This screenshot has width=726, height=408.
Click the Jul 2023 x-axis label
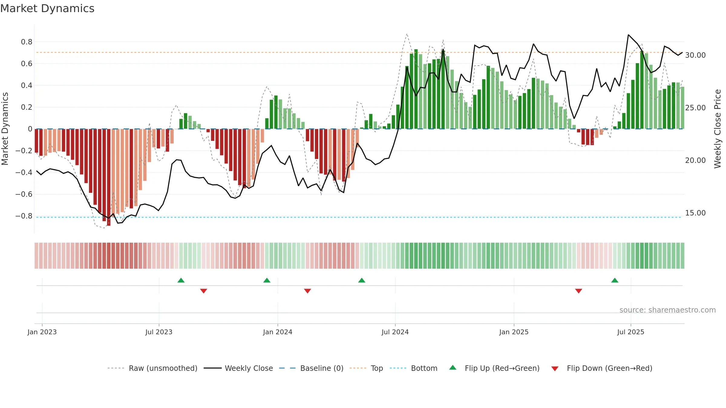(x=159, y=332)
